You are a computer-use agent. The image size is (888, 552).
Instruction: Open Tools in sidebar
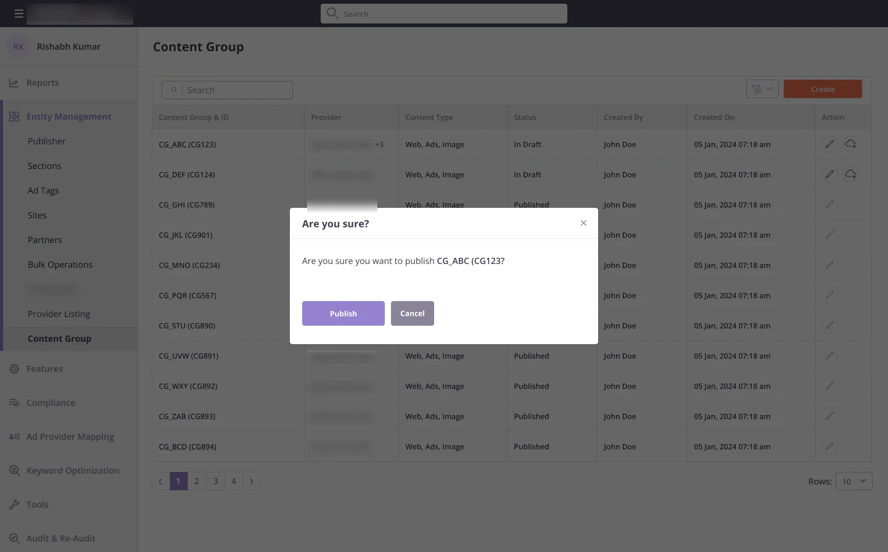tap(37, 505)
